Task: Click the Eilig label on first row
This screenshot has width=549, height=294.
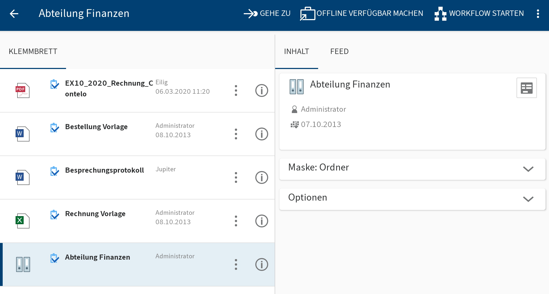Action: point(162,82)
